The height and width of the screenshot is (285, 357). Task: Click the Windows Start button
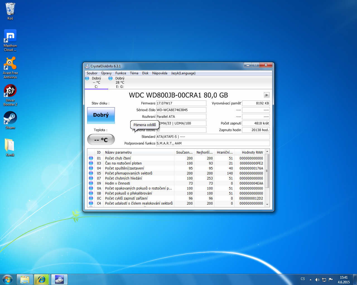7,279
